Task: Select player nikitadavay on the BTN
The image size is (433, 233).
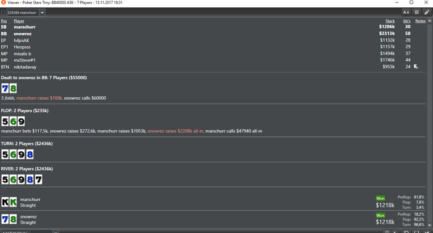Action: [25, 67]
